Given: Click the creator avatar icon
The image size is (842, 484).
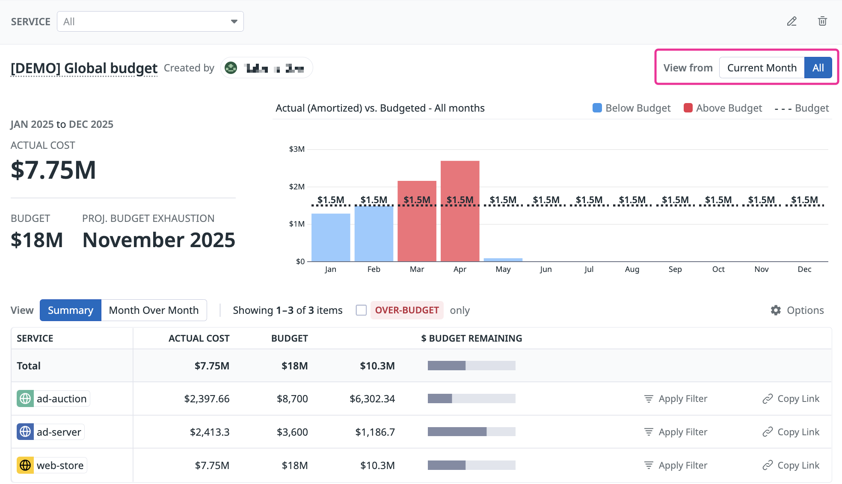Looking at the screenshot, I should tap(231, 68).
